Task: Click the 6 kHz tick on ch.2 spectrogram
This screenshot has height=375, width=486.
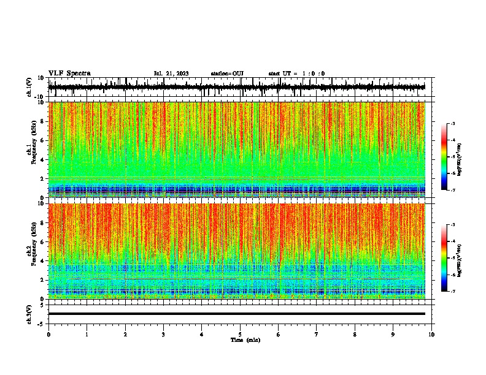Action: click(43, 242)
